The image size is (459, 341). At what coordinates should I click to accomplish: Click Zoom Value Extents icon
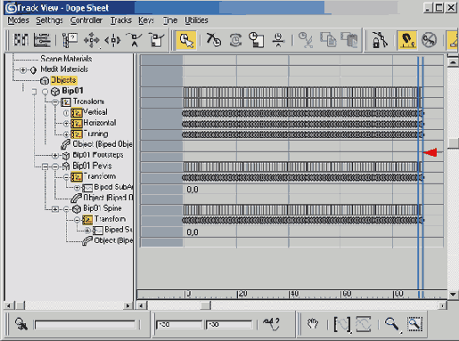364,324
